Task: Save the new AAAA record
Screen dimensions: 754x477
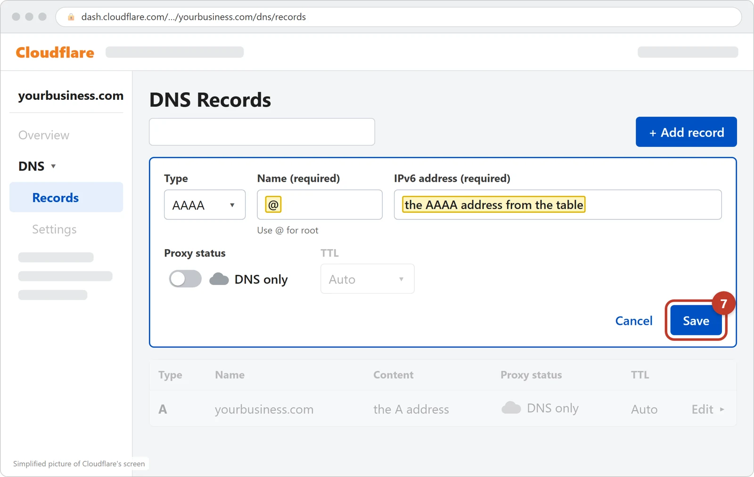Action: 696,321
